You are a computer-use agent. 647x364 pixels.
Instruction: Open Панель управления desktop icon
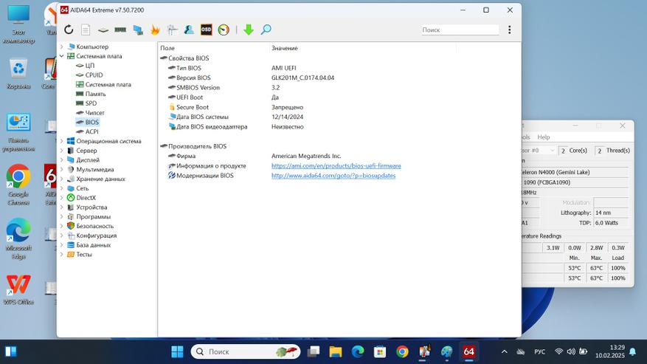tap(18, 133)
